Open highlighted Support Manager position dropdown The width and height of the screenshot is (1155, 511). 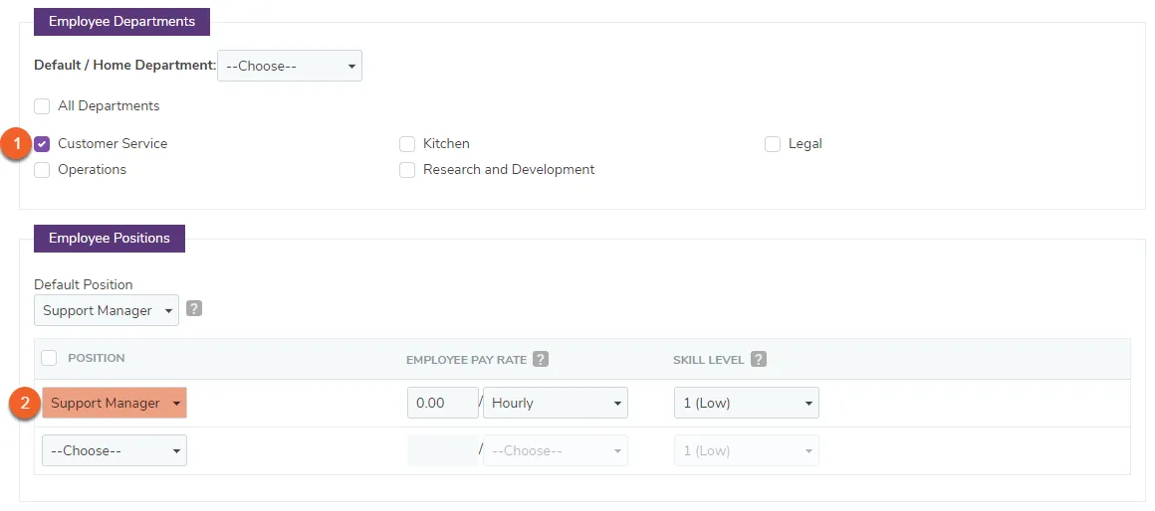pos(115,403)
